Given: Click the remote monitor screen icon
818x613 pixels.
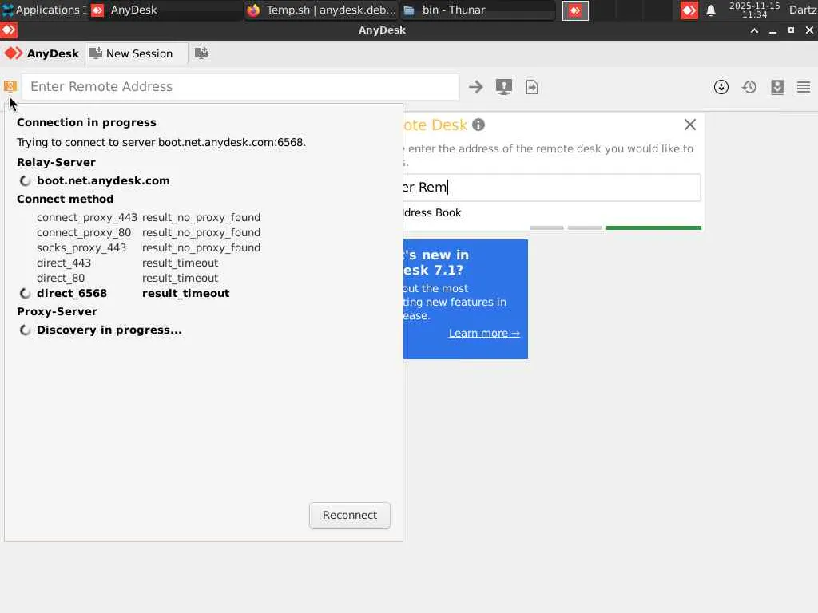Looking at the screenshot, I should pyautogui.click(x=503, y=86).
